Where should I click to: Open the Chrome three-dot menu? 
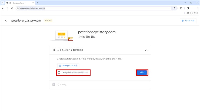(x=197, y=8)
